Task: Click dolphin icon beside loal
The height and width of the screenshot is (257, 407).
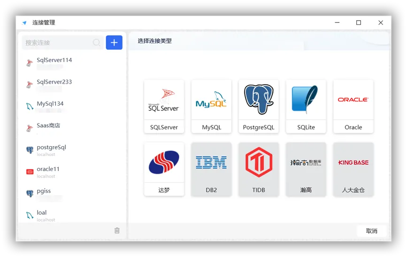Action: coord(30,216)
